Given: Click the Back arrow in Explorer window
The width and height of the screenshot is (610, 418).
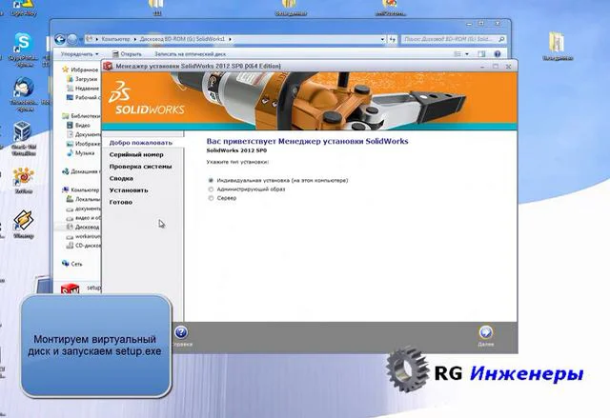Looking at the screenshot, I should point(59,39).
